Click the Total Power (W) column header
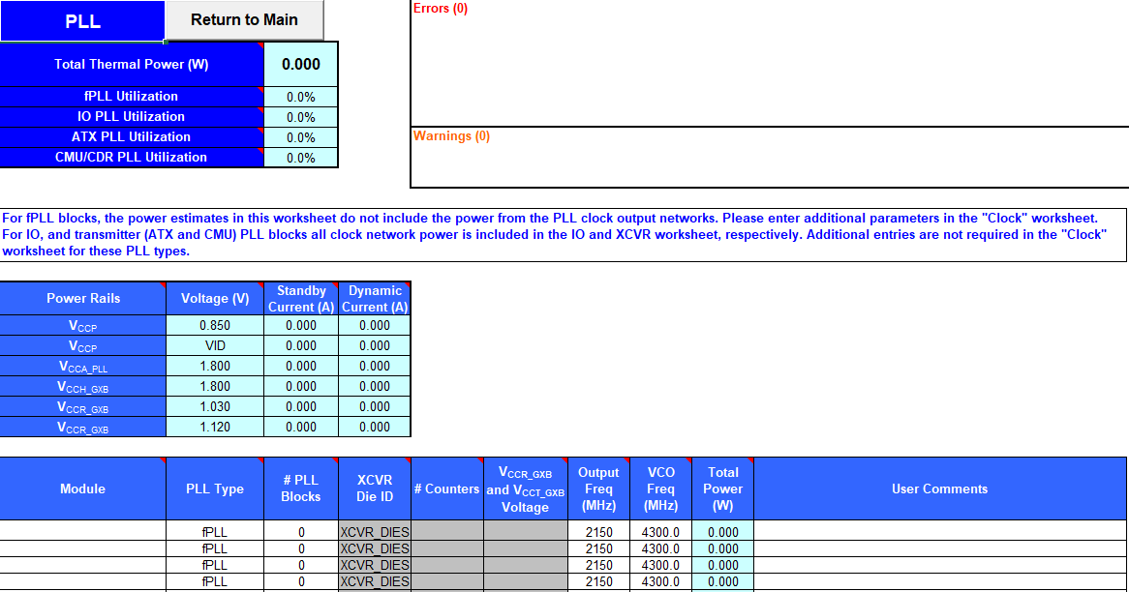 click(x=722, y=488)
